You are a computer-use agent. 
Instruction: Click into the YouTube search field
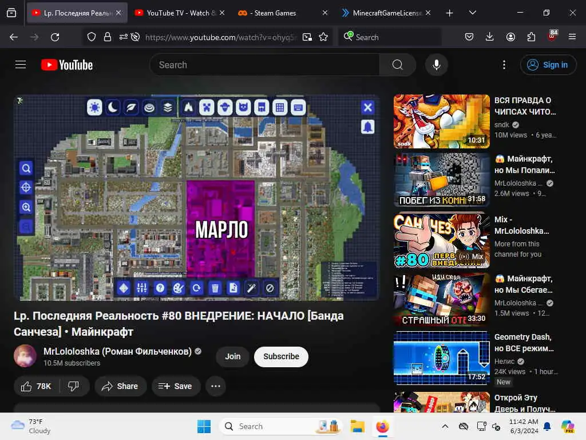click(x=264, y=65)
